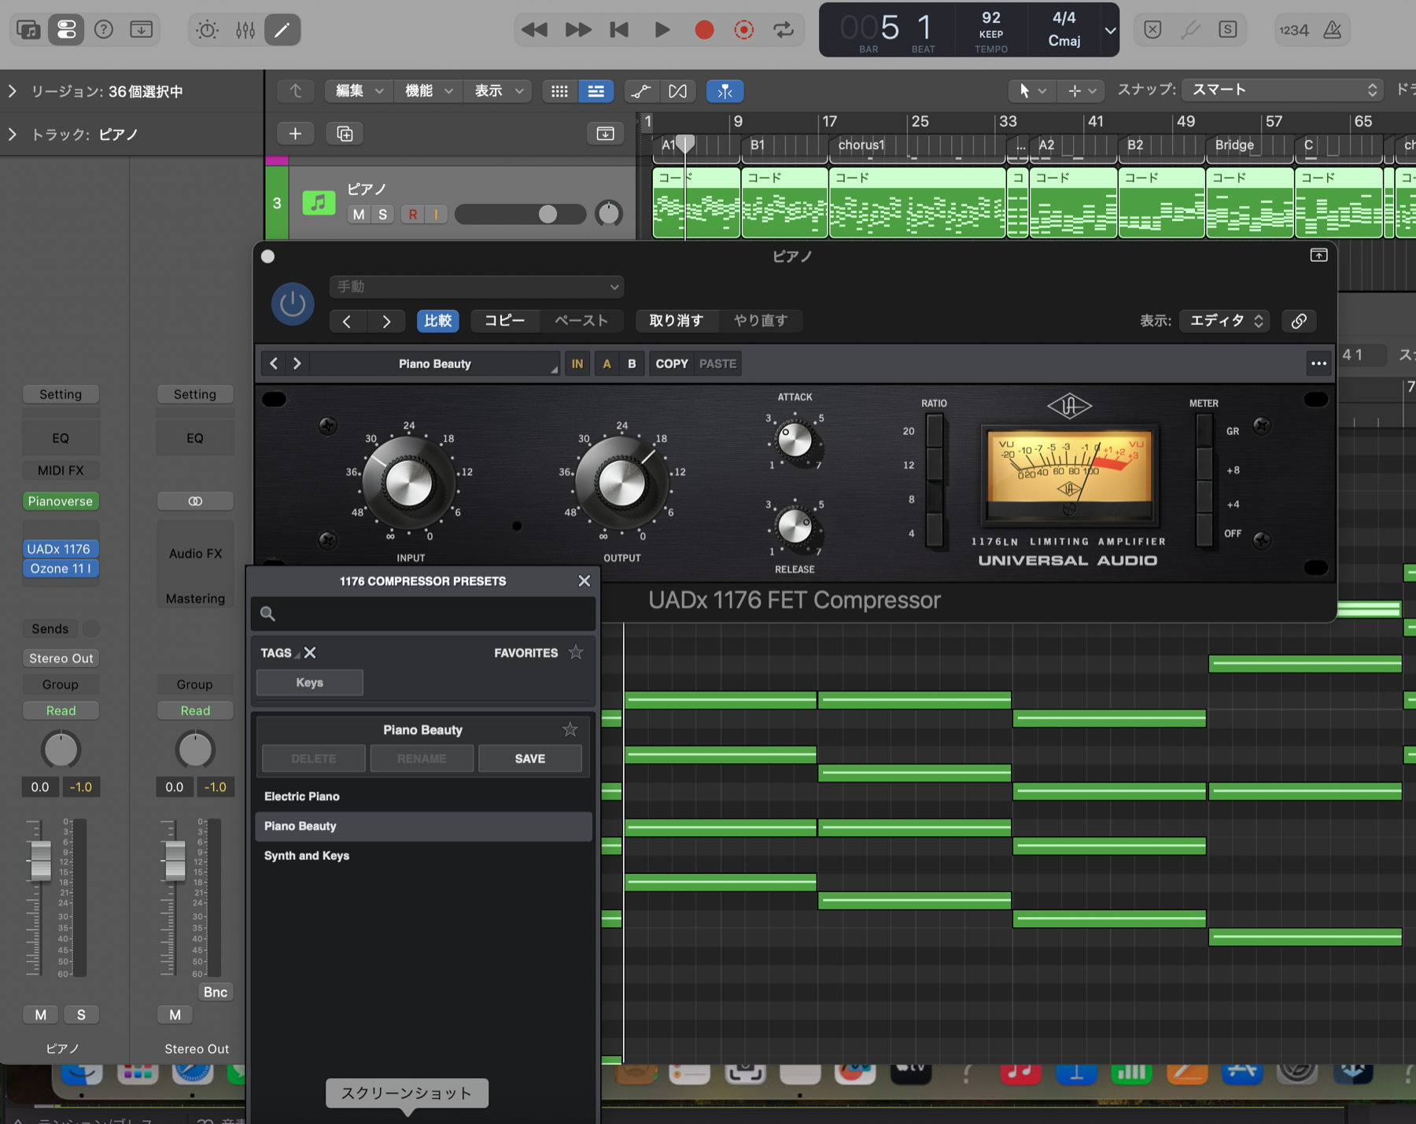
Task: Click the INPUT knob on 1176
Action: (x=408, y=483)
